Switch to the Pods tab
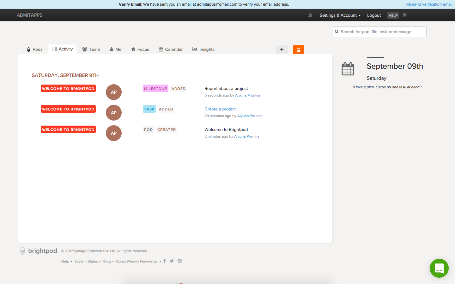This screenshot has height=284, width=455. point(34,49)
